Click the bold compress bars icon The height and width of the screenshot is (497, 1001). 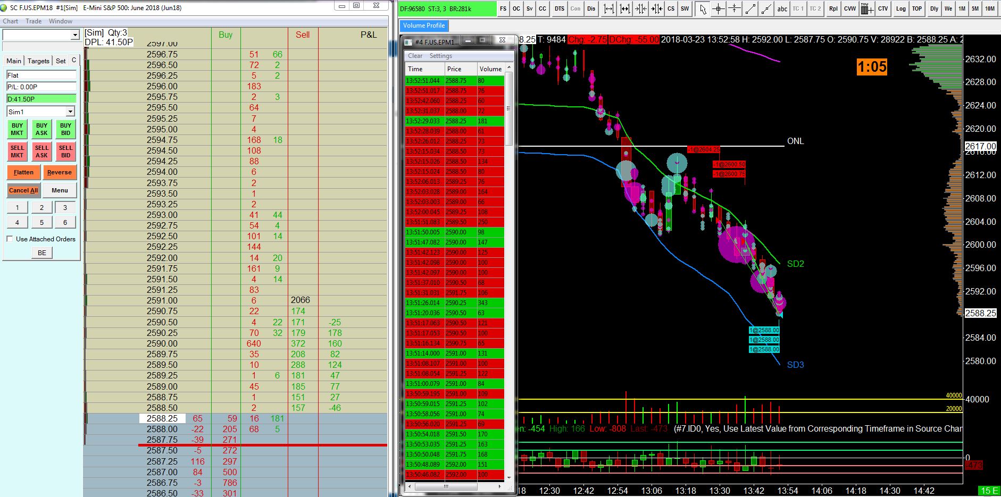coord(656,9)
